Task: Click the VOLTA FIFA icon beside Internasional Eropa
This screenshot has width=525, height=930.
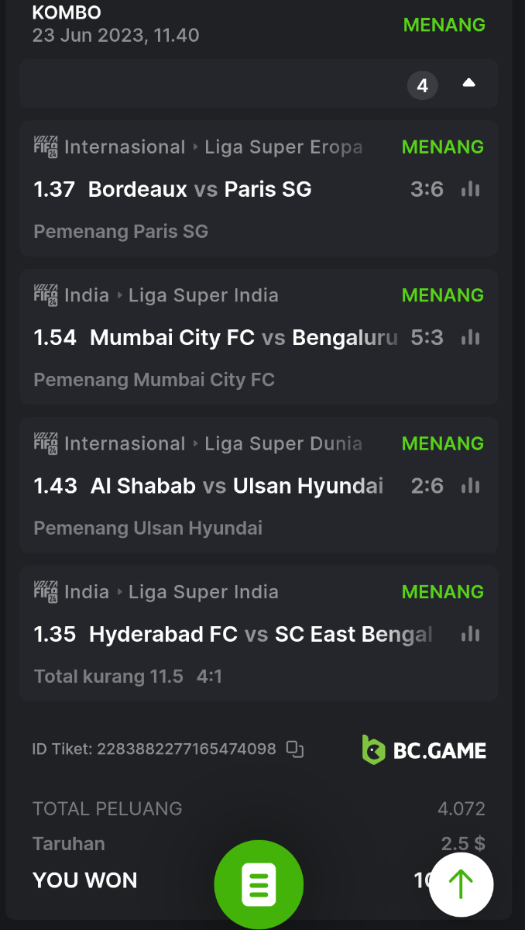Action: (46, 146)
